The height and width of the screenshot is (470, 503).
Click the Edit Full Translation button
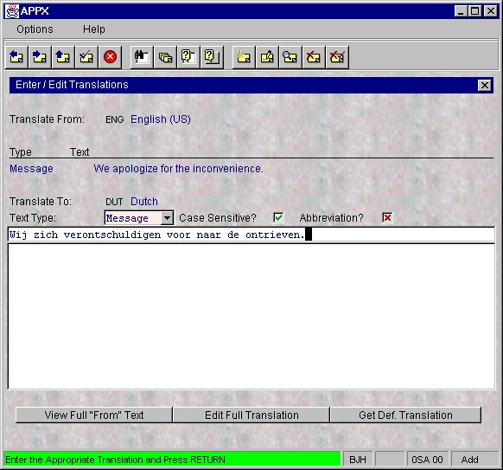[x=251, y=415]
